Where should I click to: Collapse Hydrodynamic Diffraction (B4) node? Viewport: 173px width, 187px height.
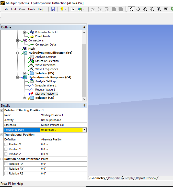[17, 53]
